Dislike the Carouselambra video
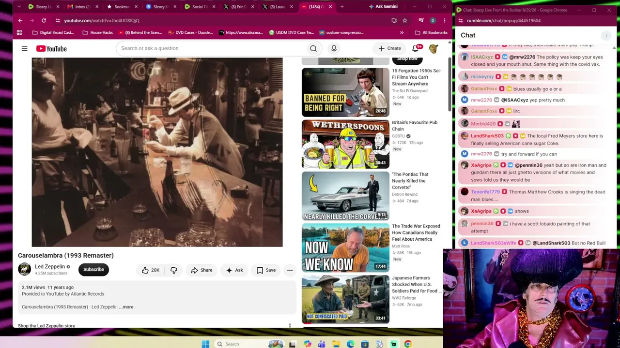620x348 pixels. tap(174, 270)
